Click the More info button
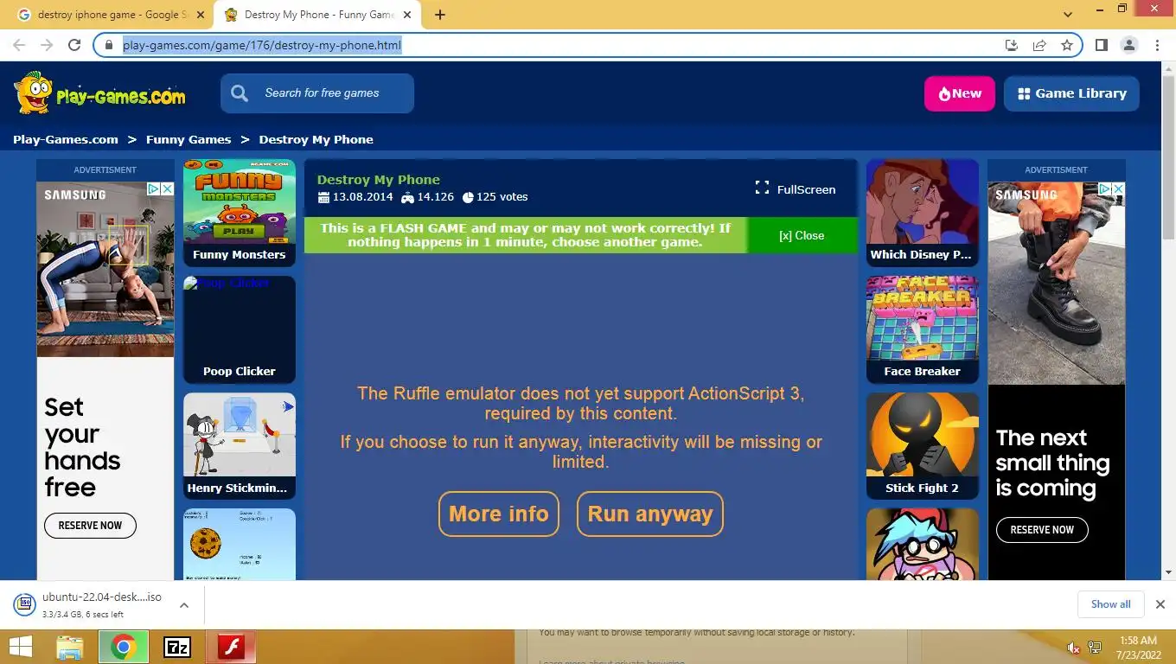 [x=499, y=514]
